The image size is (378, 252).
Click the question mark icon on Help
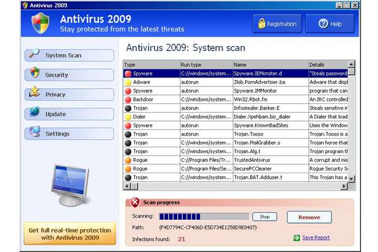[323, 24]
